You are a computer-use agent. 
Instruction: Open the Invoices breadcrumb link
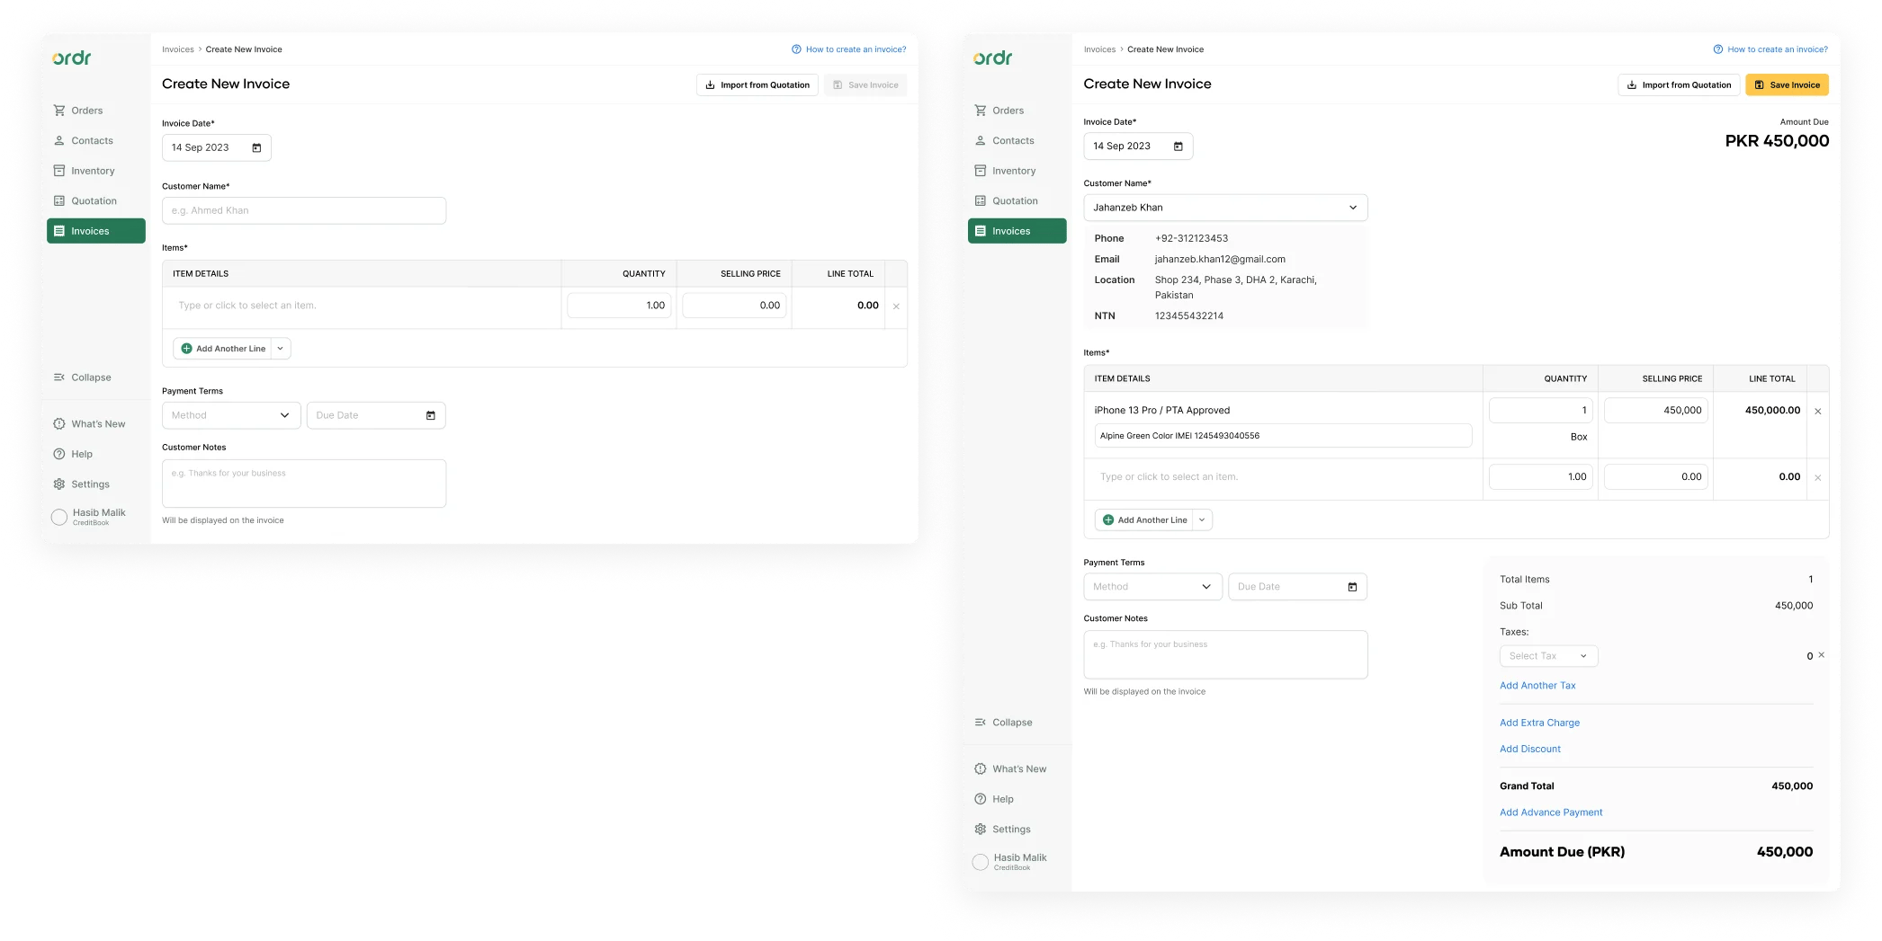pos(1099,49)
